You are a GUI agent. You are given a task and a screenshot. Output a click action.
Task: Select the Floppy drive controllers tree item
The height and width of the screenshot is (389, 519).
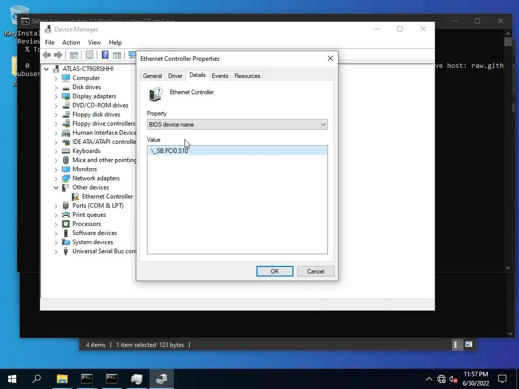tap(104, 124)
